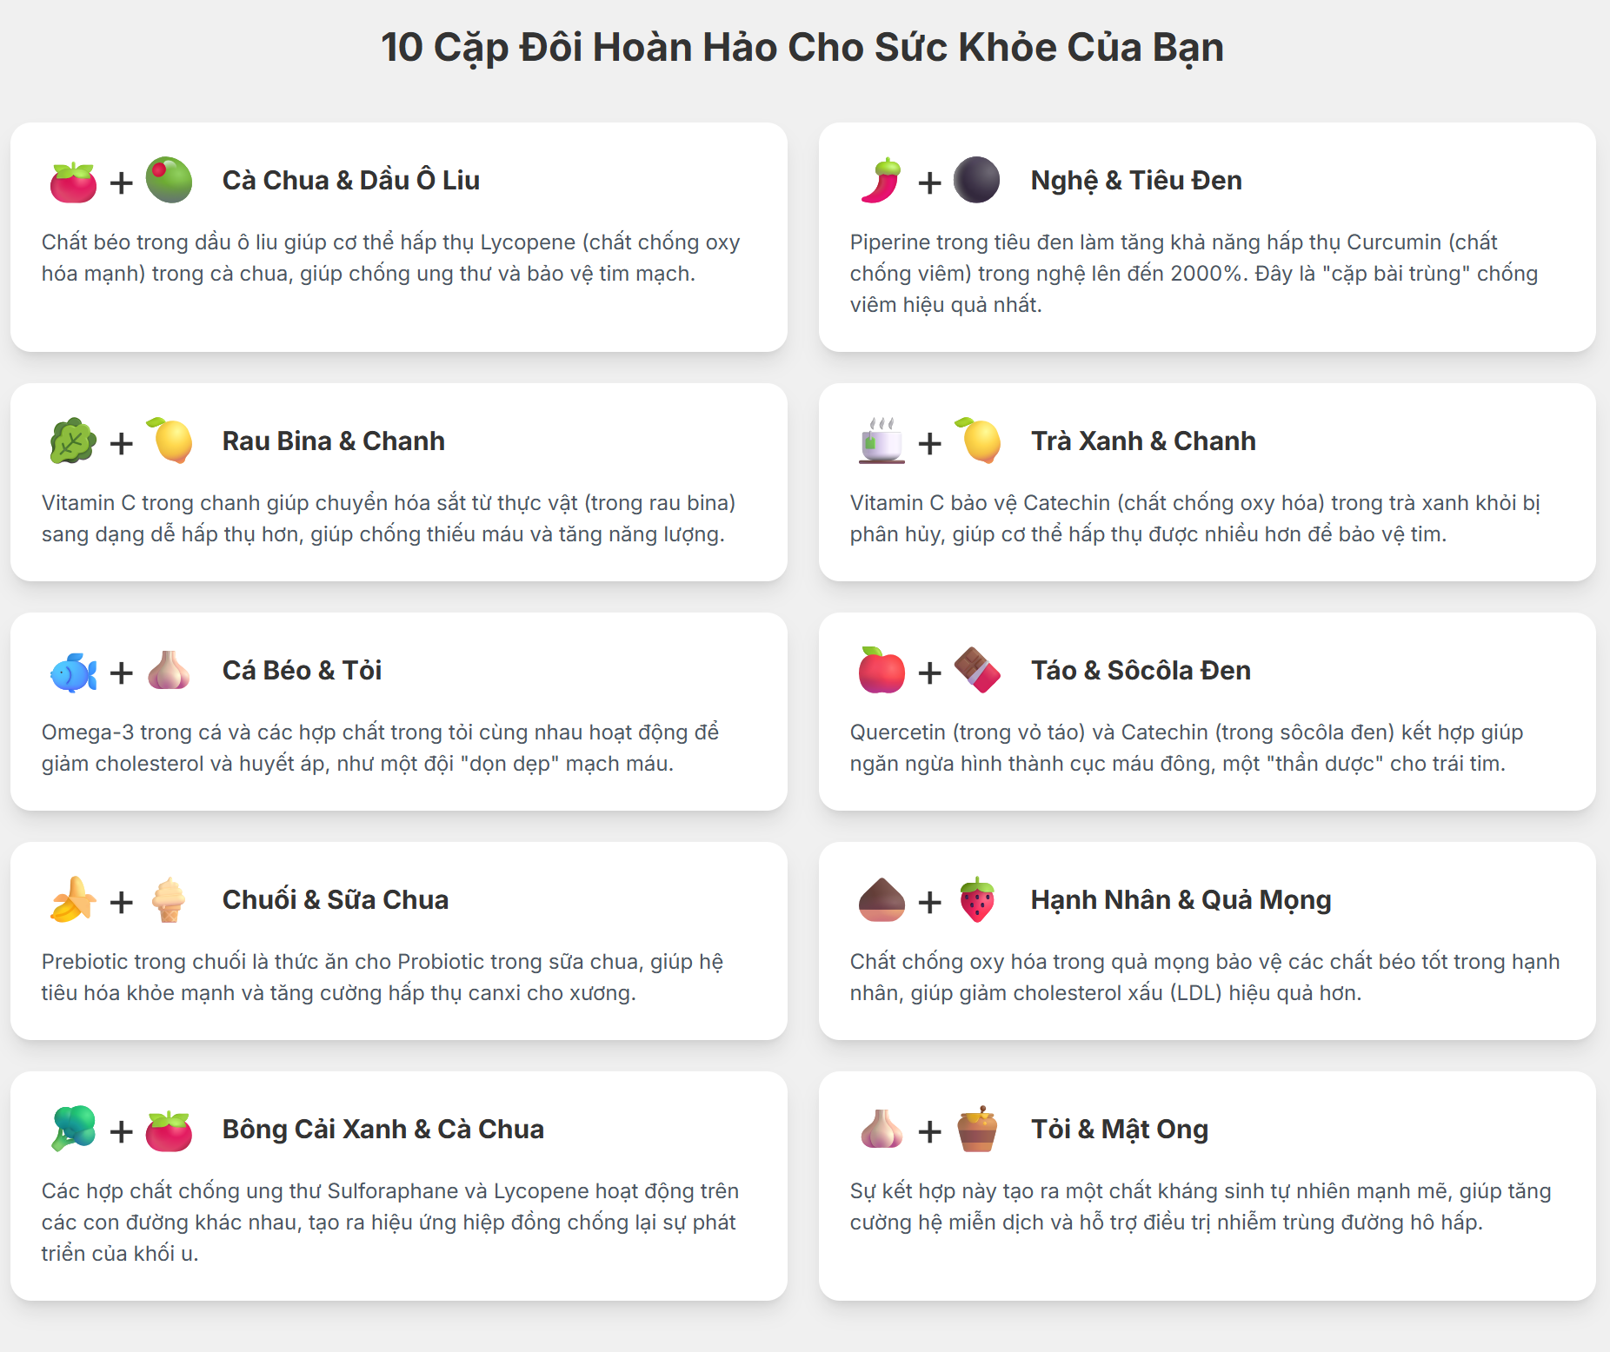Image resolution: width=1610 pixels, height=1352 pixels.
Task: Click the ice cream cone icon
Action: coord(169,899)
